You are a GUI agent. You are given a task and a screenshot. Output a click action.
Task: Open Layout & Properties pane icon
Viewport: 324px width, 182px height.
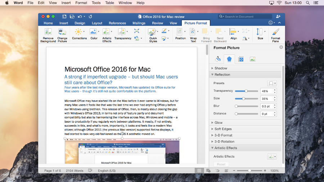241,59
